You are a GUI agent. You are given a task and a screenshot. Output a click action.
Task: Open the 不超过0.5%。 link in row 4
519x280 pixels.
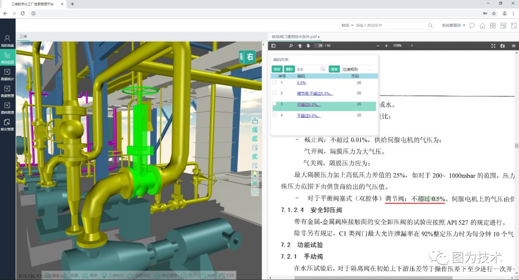309,116
